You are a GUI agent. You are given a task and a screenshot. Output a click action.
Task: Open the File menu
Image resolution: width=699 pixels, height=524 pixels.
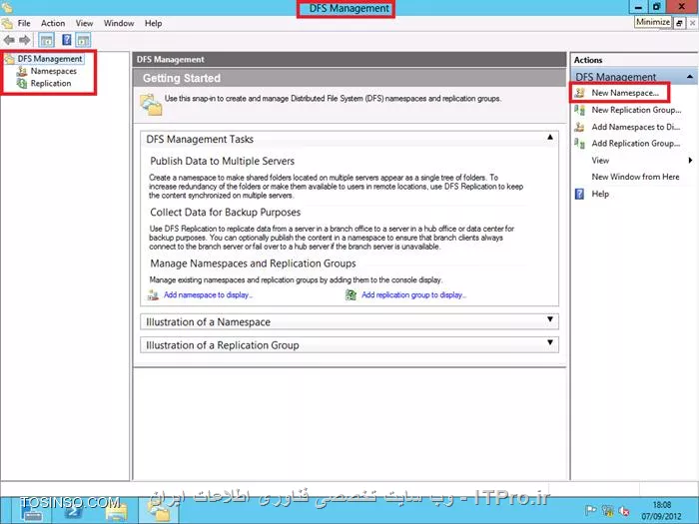pyautogui.click(x=24, y=23)
